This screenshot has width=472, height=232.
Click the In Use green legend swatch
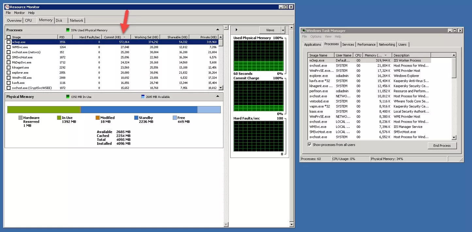[x=59, y=118]
